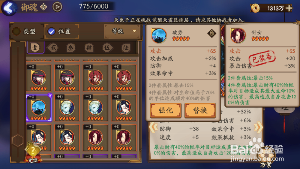This screenshot has width=300, height=169.
Task: Open the 方案 preset icon
Action: coord(266,158)
